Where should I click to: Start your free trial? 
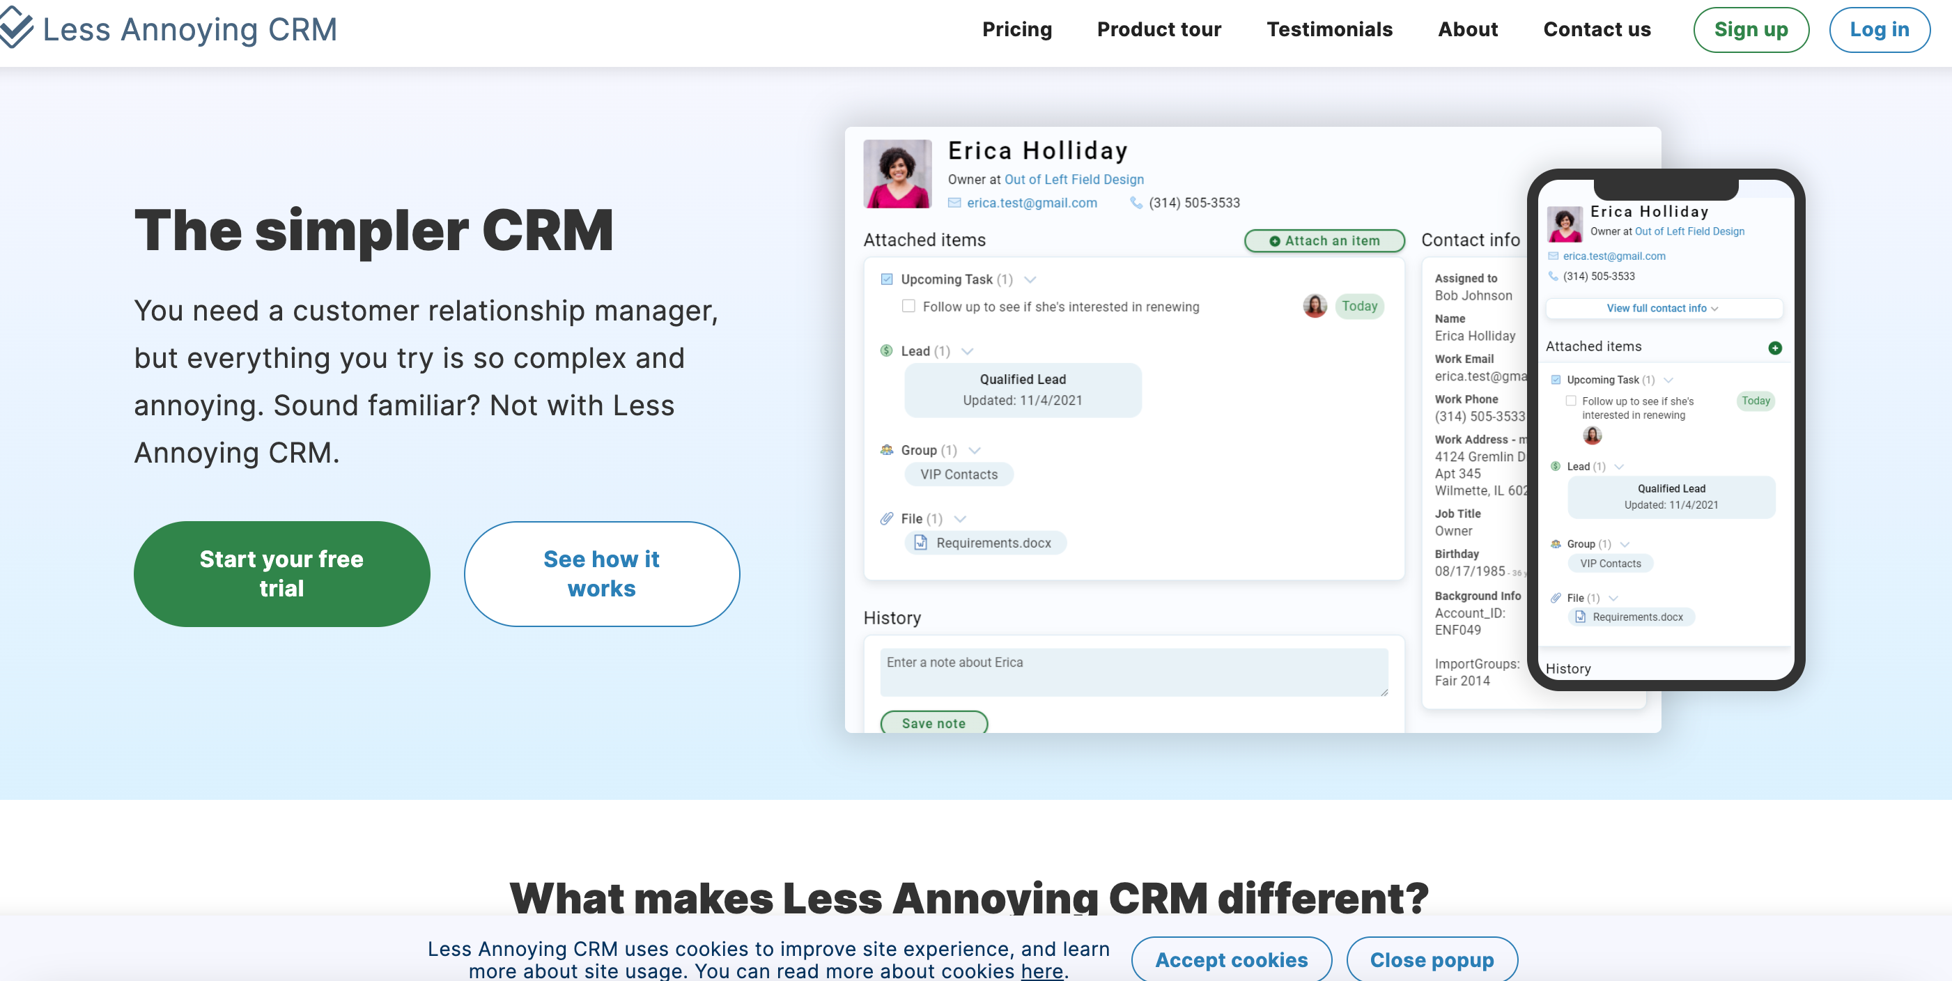(282, 574)
